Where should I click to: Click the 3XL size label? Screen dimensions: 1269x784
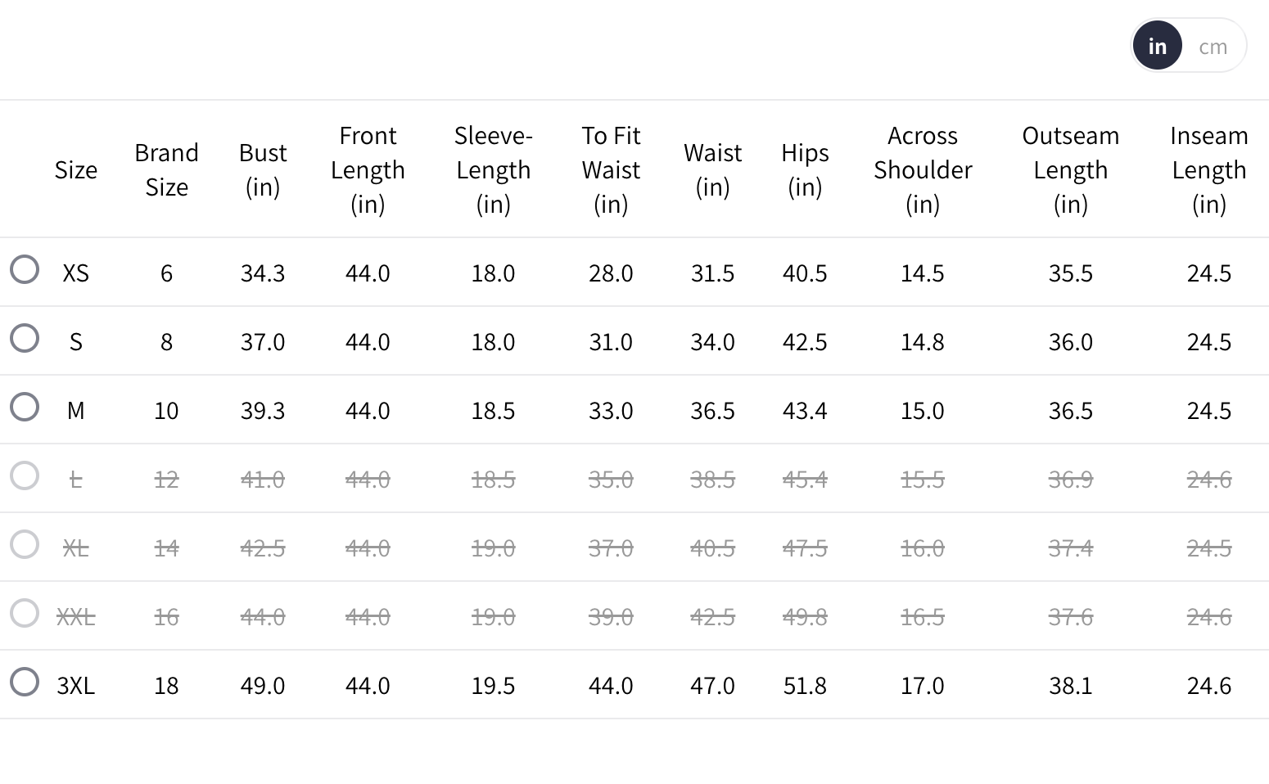pos(75,685)
